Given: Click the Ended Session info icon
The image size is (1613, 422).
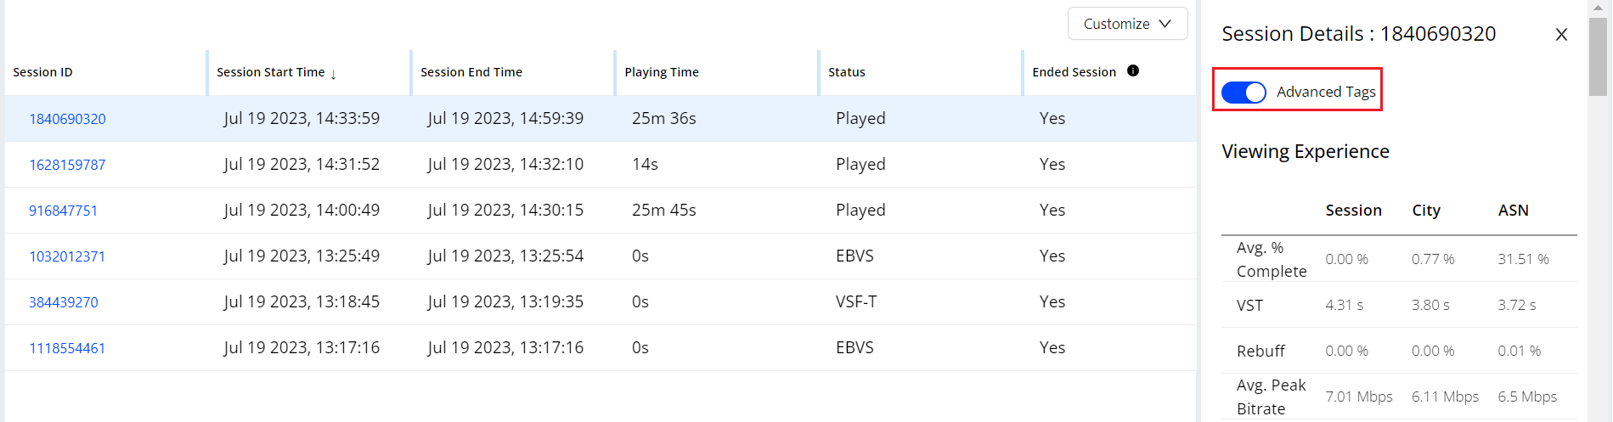Looking at the screenshot, I should (1132, 70).
